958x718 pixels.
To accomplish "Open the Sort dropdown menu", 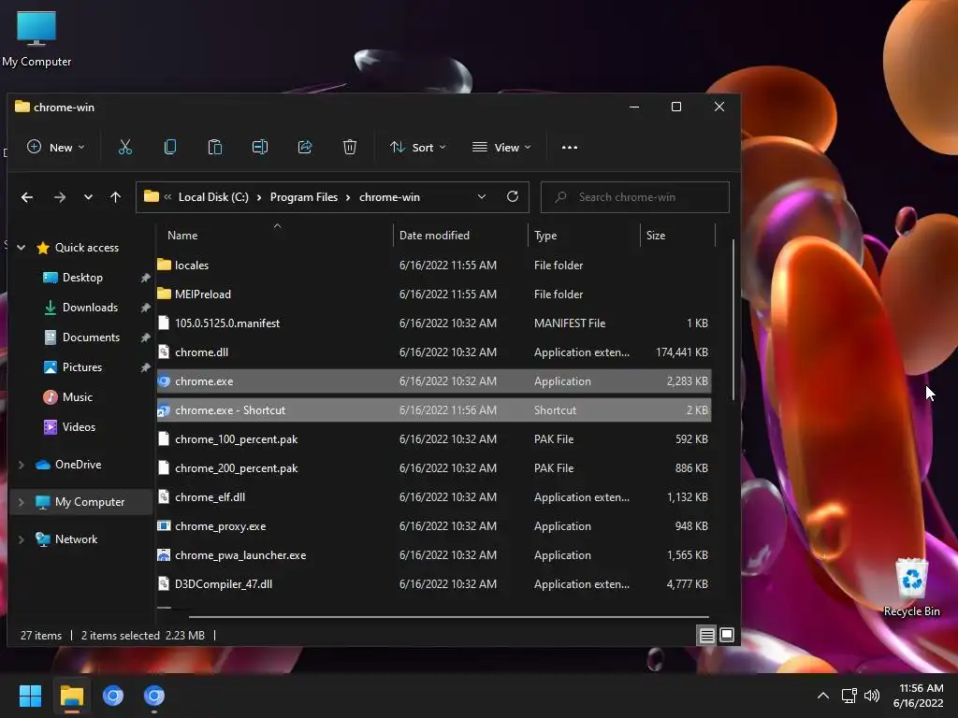I will (x=418, y=147).
